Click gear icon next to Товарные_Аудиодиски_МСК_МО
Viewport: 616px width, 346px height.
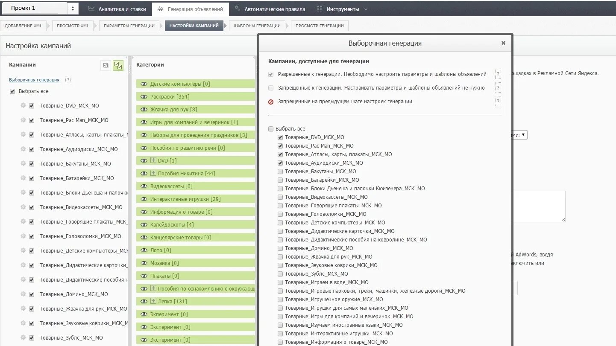tap(23, 149)
